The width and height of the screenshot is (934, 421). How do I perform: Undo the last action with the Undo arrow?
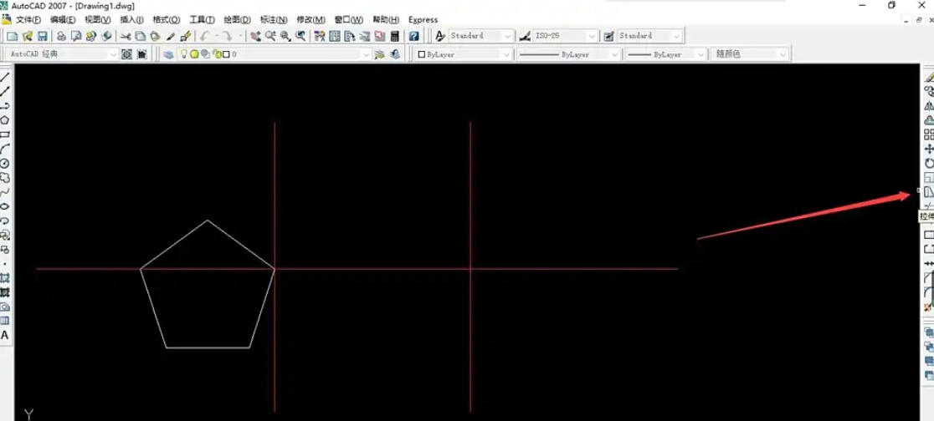coord(205,36)
